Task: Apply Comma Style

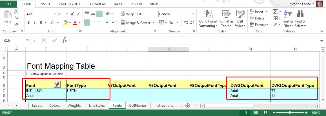Action: (x=177, y=23)
